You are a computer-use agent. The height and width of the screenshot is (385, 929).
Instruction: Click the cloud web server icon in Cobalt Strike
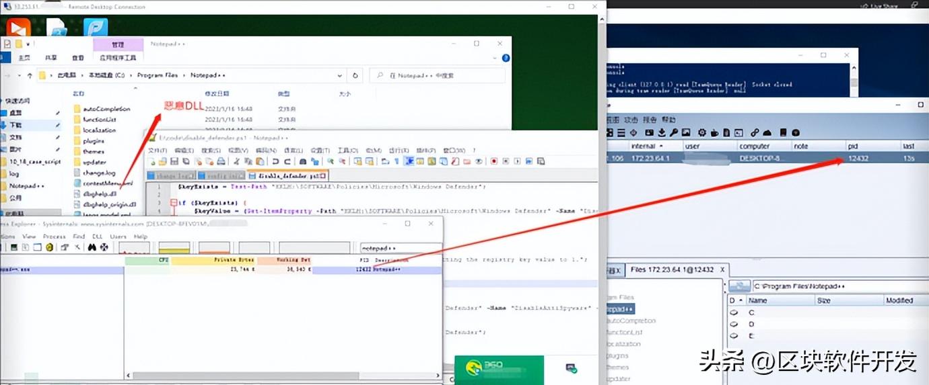pyautogui.click(x=767, y=132)
